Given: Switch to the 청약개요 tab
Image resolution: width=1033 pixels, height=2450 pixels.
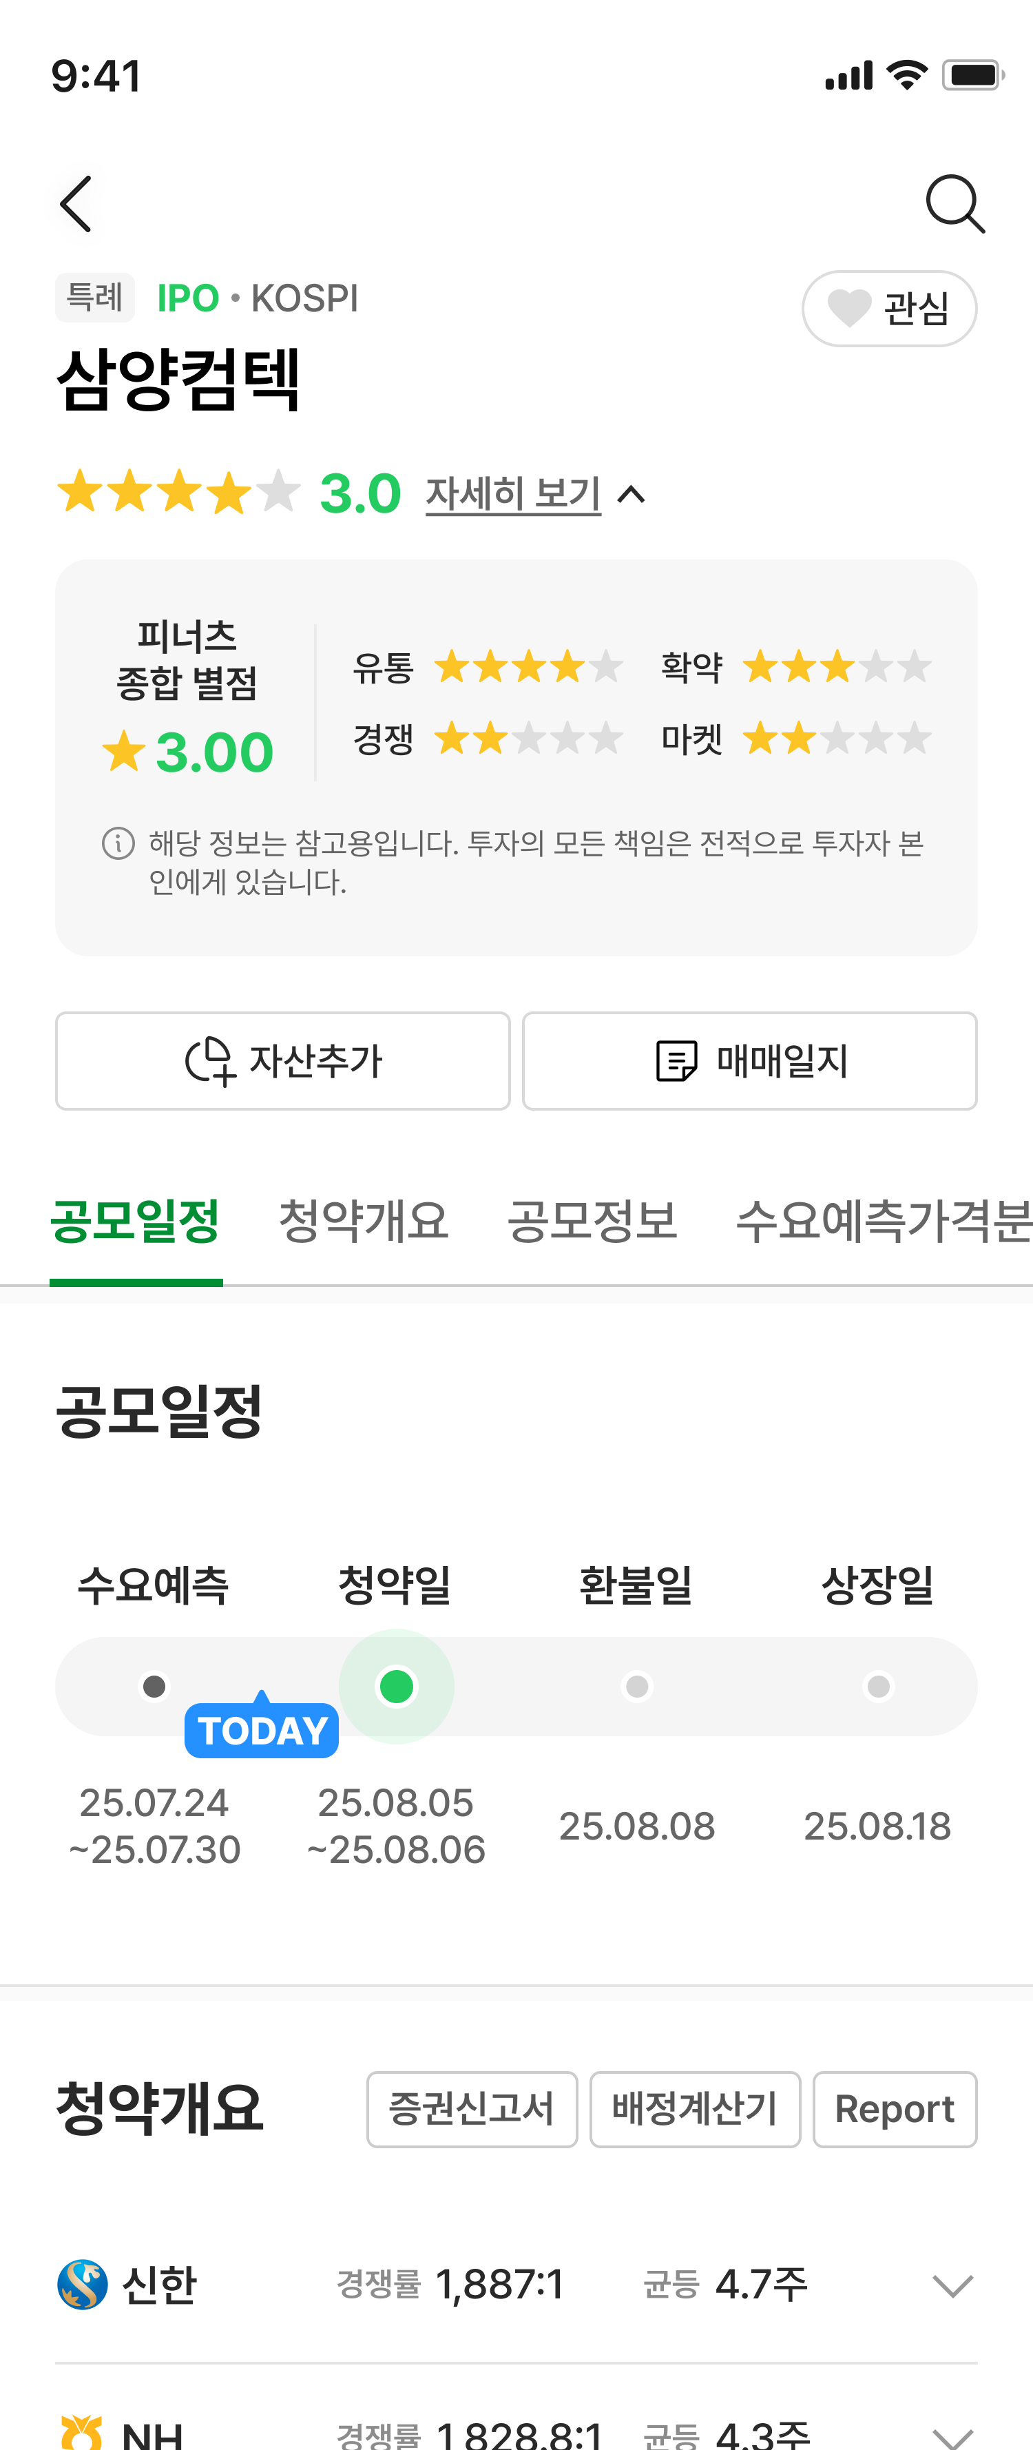Looking at the screenshot, I should 363,1221.
